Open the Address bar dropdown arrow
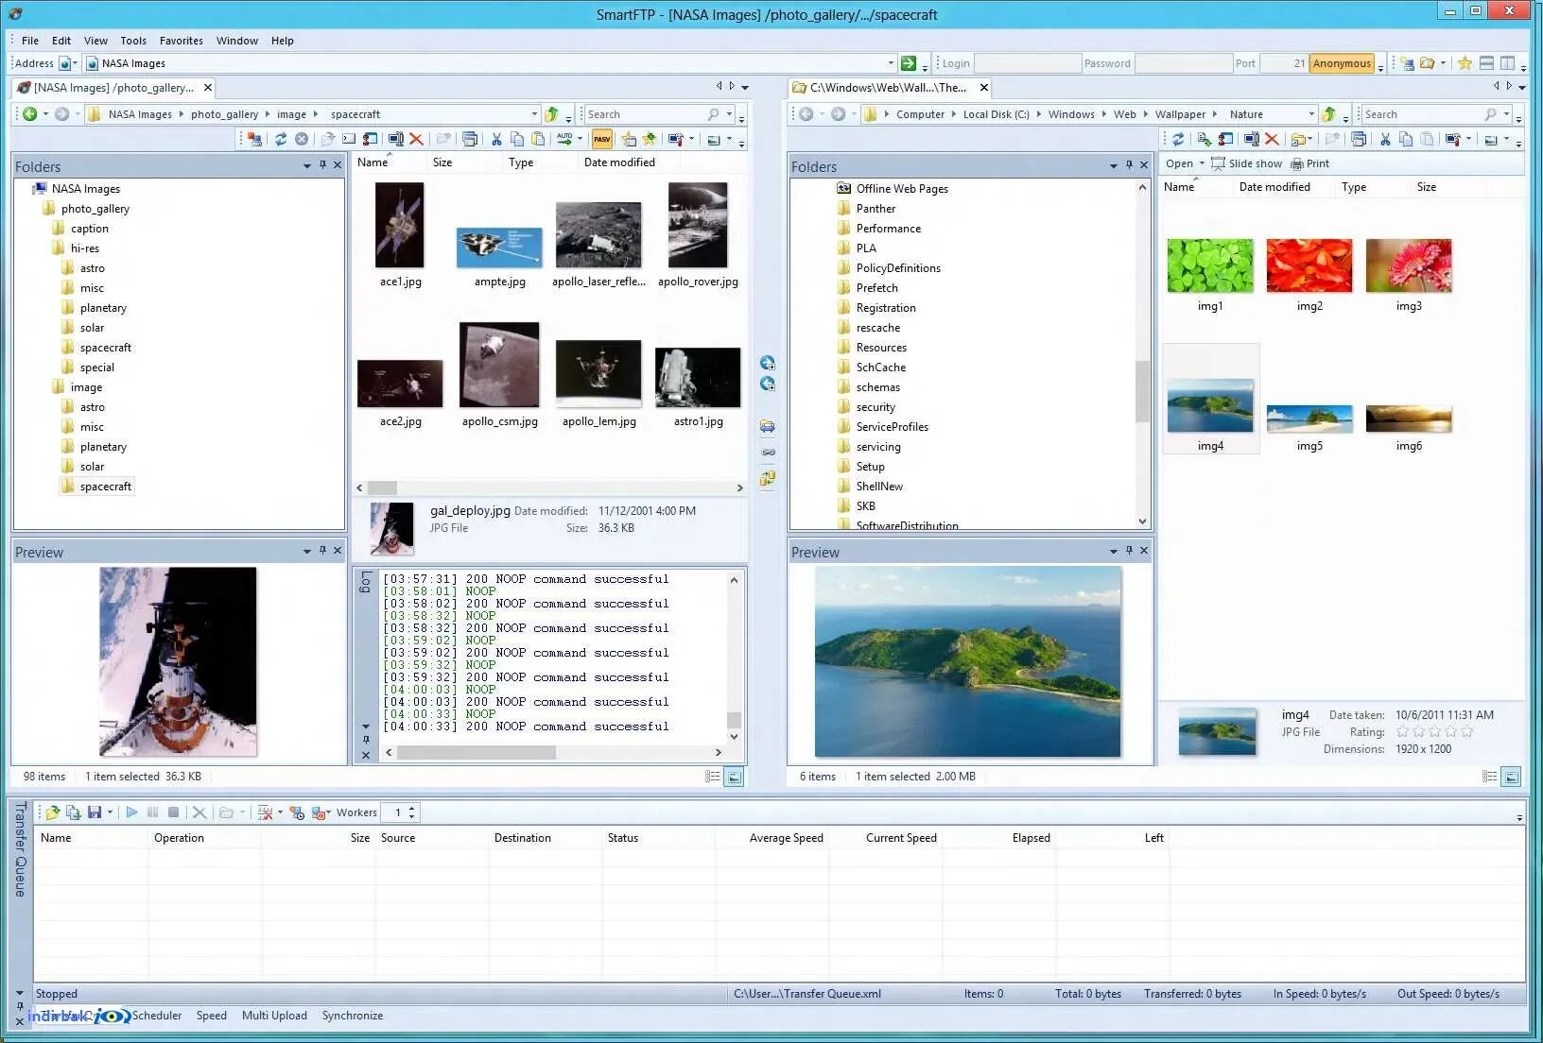 coord(891,63)
